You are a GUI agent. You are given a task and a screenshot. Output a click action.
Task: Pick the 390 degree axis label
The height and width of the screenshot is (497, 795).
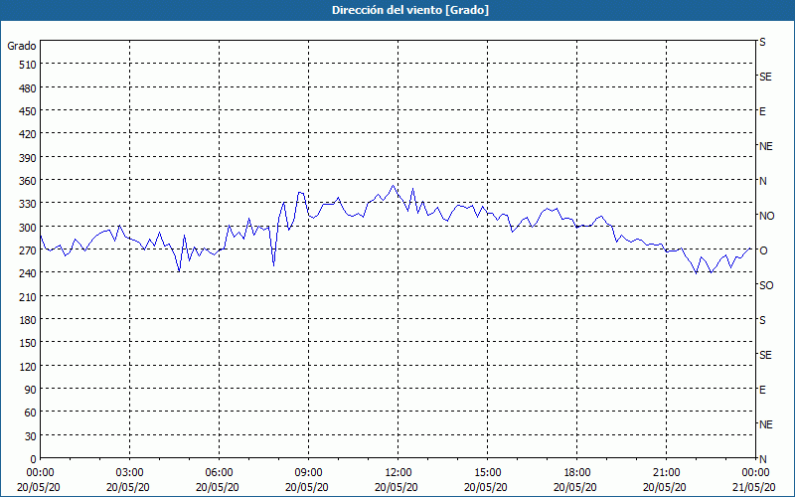(x=28, y=158)
